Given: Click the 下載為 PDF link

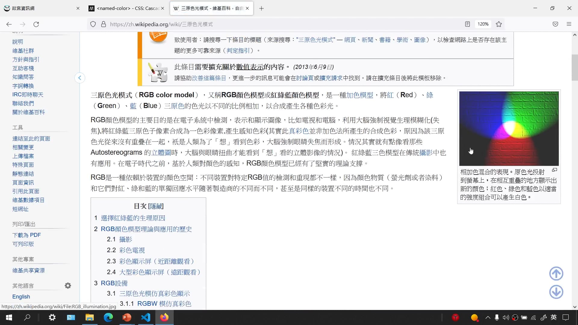Looking at the screenshot, I should pos(26,235).
